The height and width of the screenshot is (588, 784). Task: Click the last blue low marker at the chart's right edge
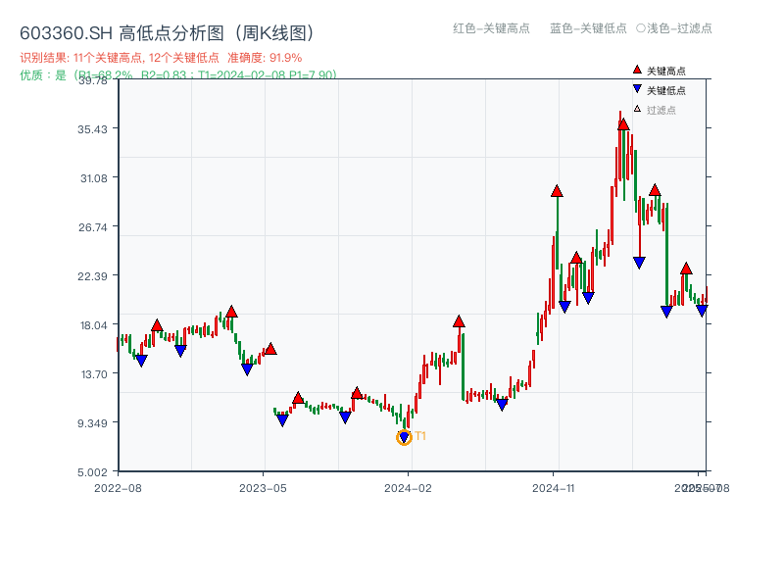[702, 311]
